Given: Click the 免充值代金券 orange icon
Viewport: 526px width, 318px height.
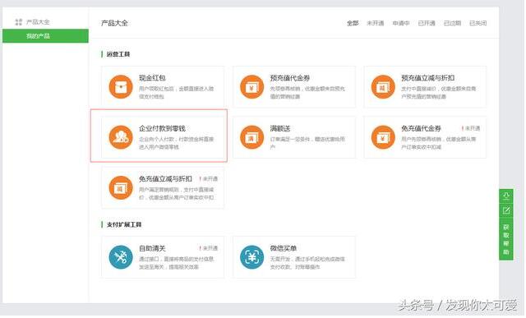Looking at the screenshot, I should point(383,137).
